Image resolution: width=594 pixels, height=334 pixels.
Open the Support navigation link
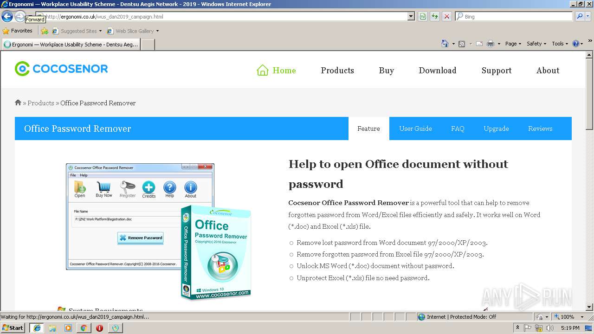pyautogui.click(x=497, y=71)
